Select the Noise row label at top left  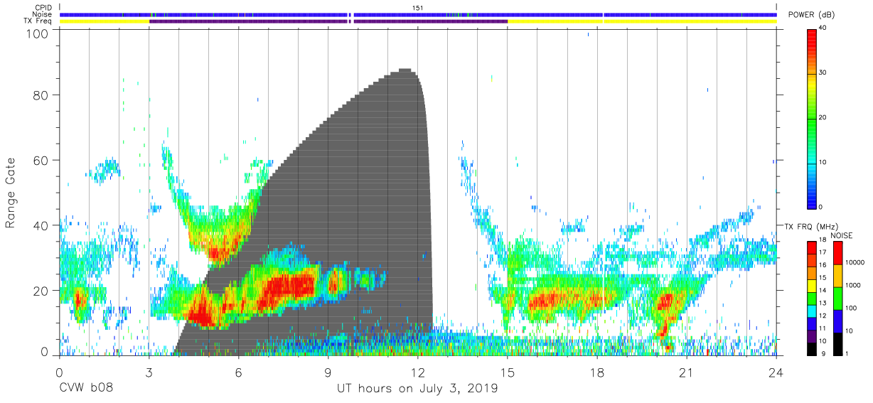pyautogui.click(x=42, y=14)
